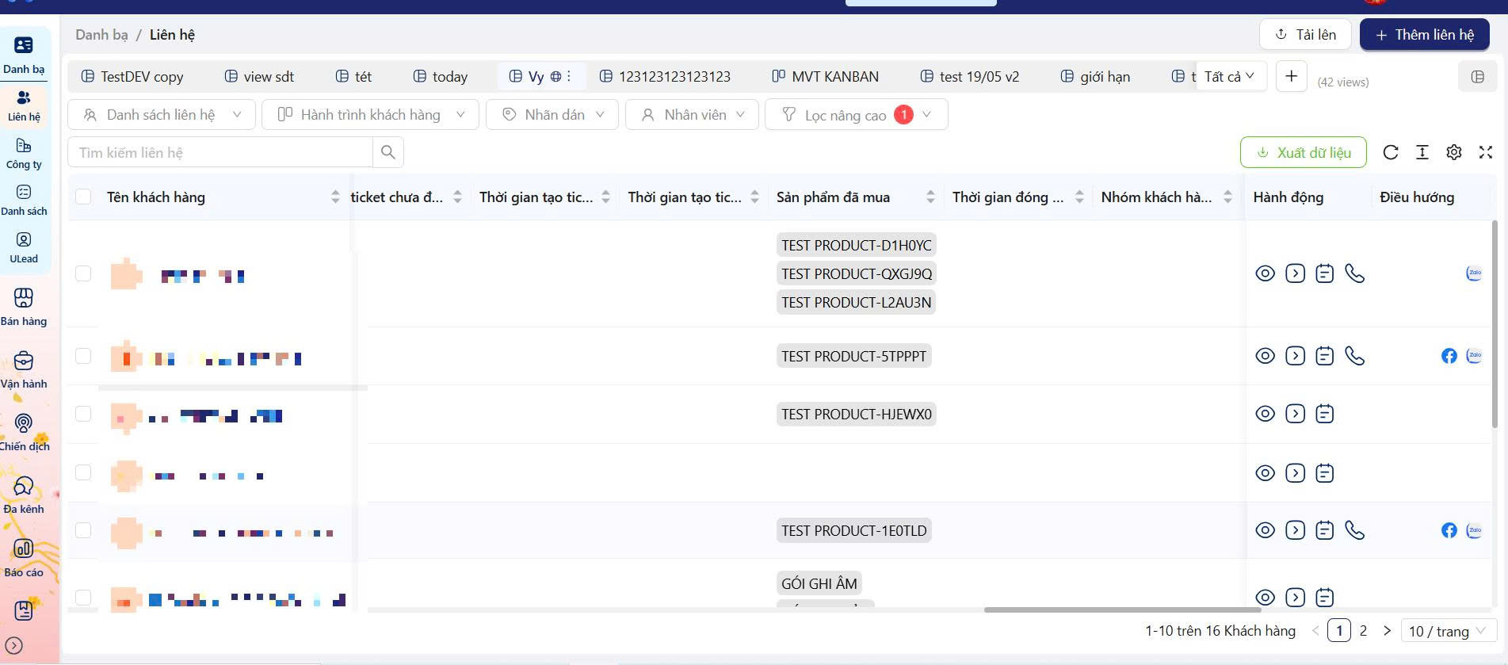Go to page 2 of results
Image resolution: width=1508 pixels, height=665 pixels.
tap(1363, 631)
